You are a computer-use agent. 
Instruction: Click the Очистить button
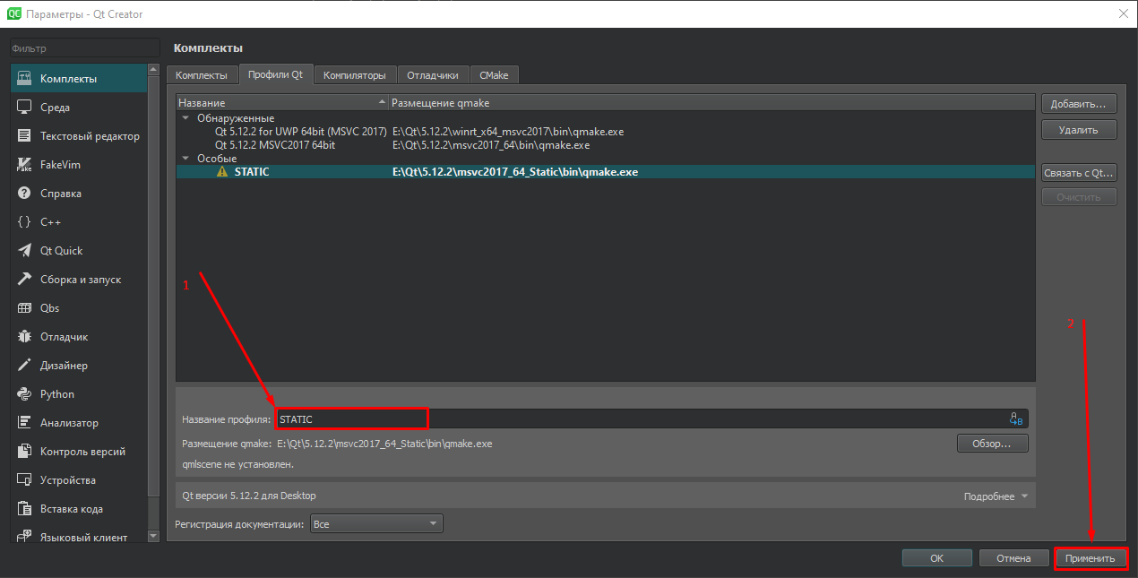click(x=1079, y=197)
